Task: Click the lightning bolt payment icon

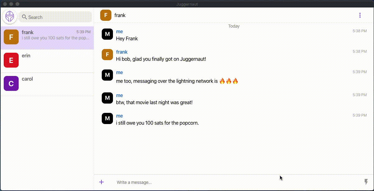Action: click(366, 182)
